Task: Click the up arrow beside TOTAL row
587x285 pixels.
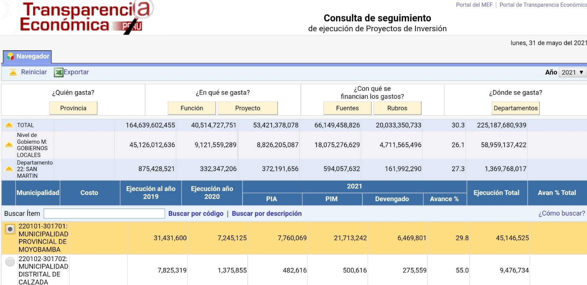Action: pyautogui.click(x=9, y=125)
